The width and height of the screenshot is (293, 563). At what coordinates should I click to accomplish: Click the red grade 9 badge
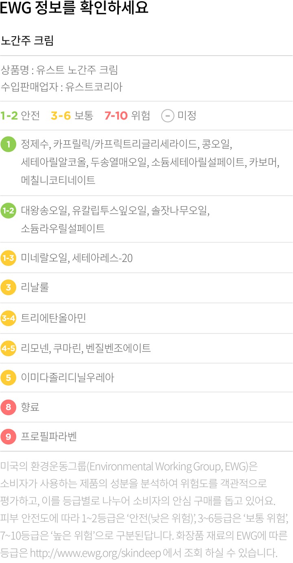pos(8,437)
